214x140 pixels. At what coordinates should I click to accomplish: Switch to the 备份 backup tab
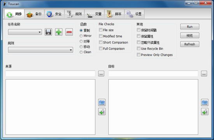pos(34,14)
